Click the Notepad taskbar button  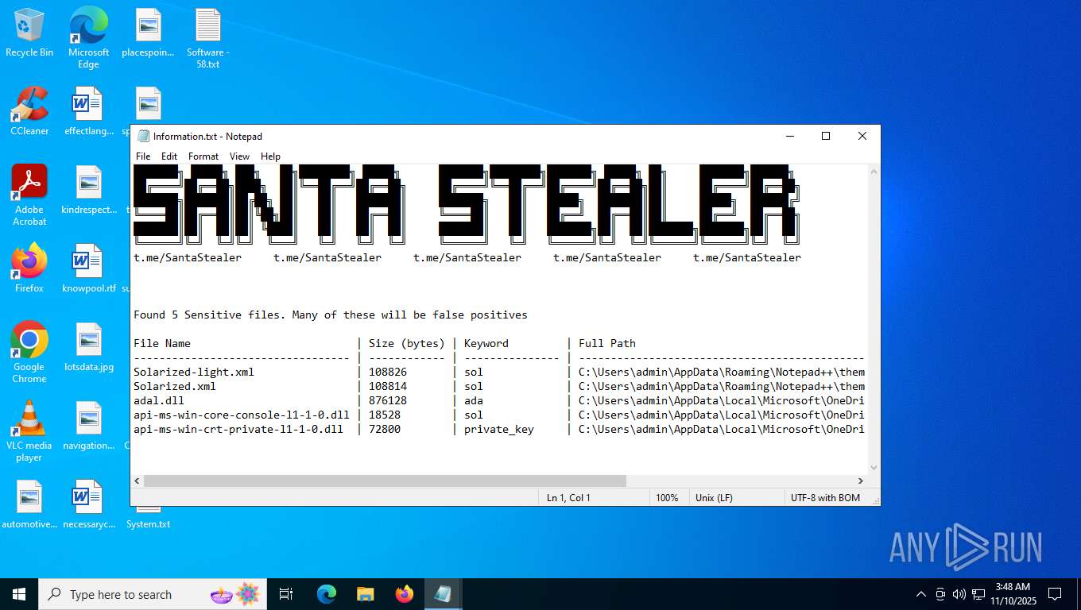[x=443, y=594]
